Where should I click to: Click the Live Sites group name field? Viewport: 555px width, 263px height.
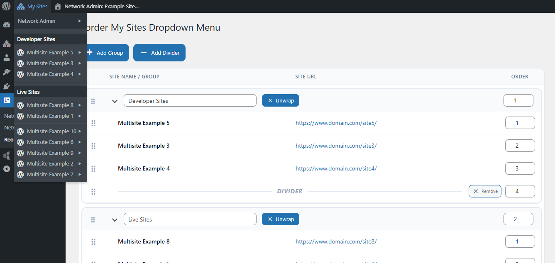pos(190,219)
